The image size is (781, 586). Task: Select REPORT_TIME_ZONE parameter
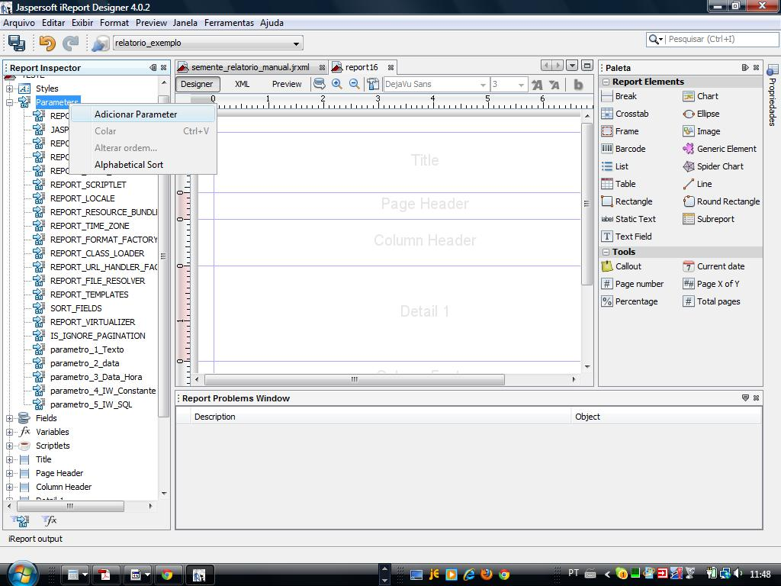point(90,226)
